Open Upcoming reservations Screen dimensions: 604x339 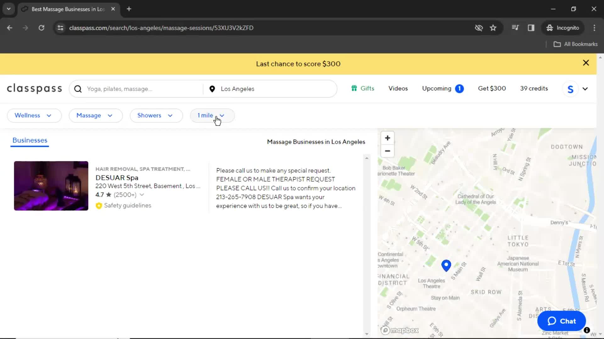(437, 89)
